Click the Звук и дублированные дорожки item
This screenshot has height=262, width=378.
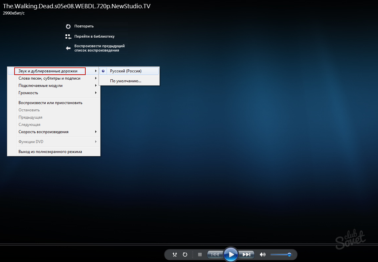coord(48,71)
